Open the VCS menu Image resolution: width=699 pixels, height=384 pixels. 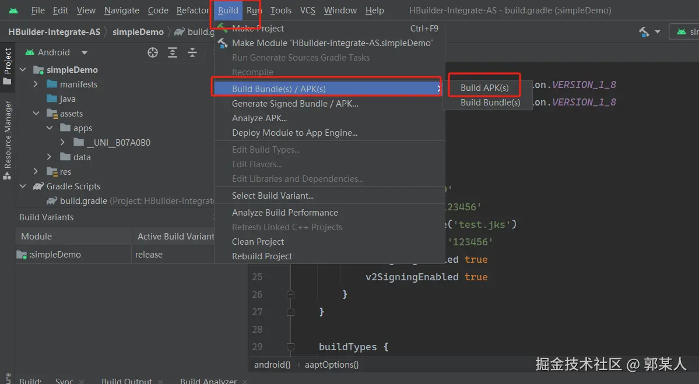tap(308, 10)
